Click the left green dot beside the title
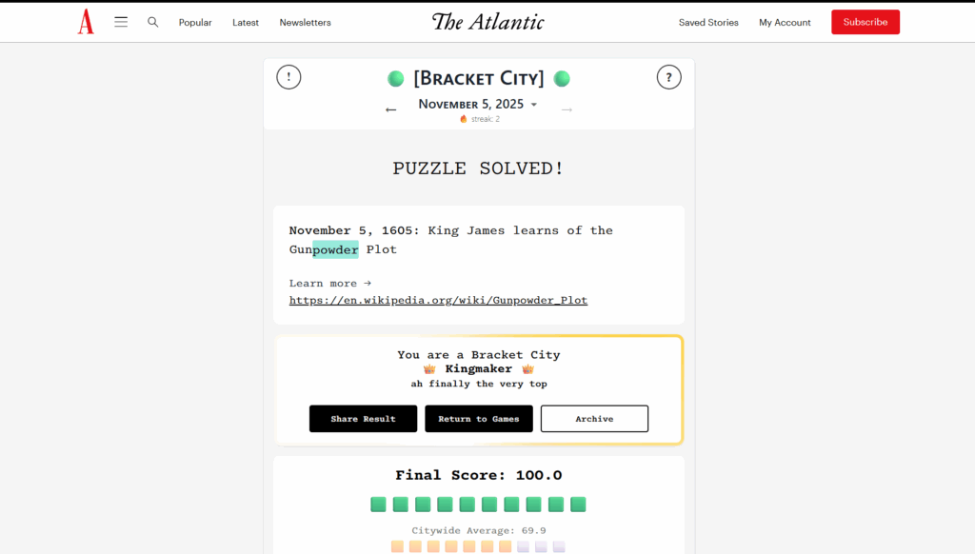The width and height of the screenshot is (975, 554). [395, 78]
